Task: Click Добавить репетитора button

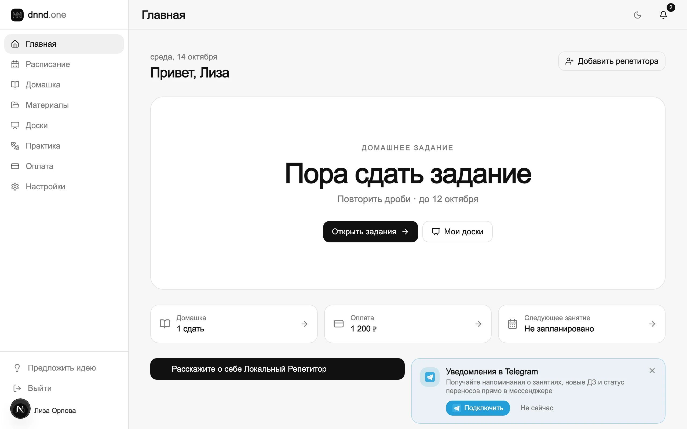Action: point(612,61)
